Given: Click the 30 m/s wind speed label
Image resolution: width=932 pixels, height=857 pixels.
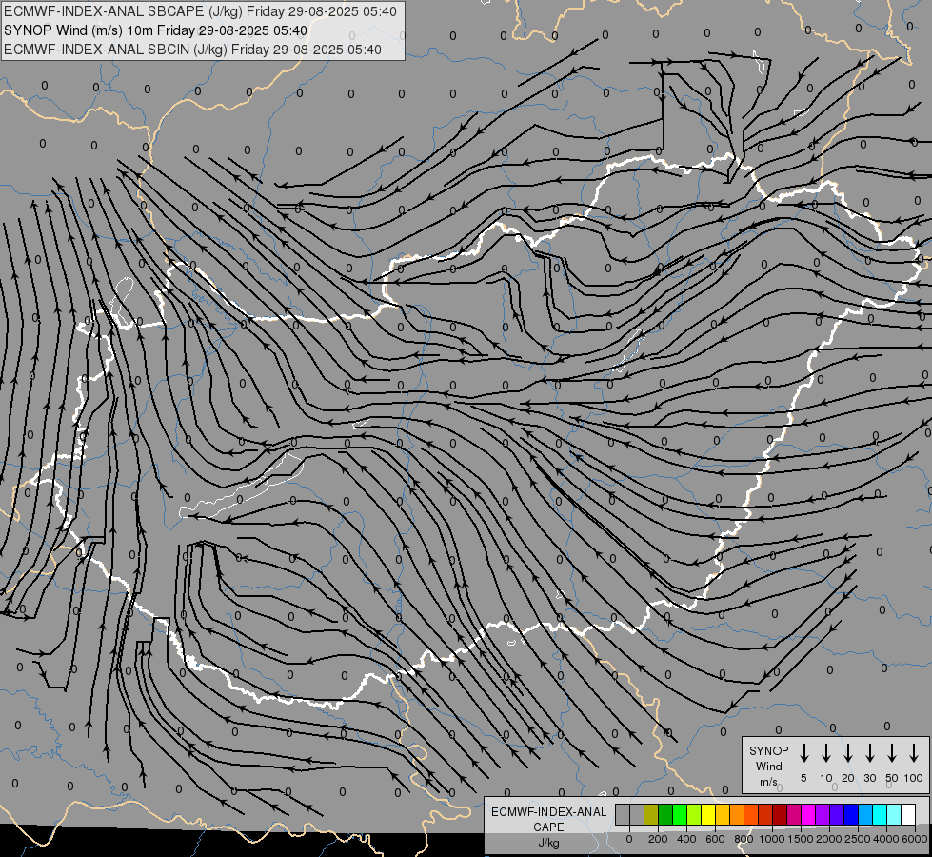Looking at the screenshot, I should tap(869, 778).
